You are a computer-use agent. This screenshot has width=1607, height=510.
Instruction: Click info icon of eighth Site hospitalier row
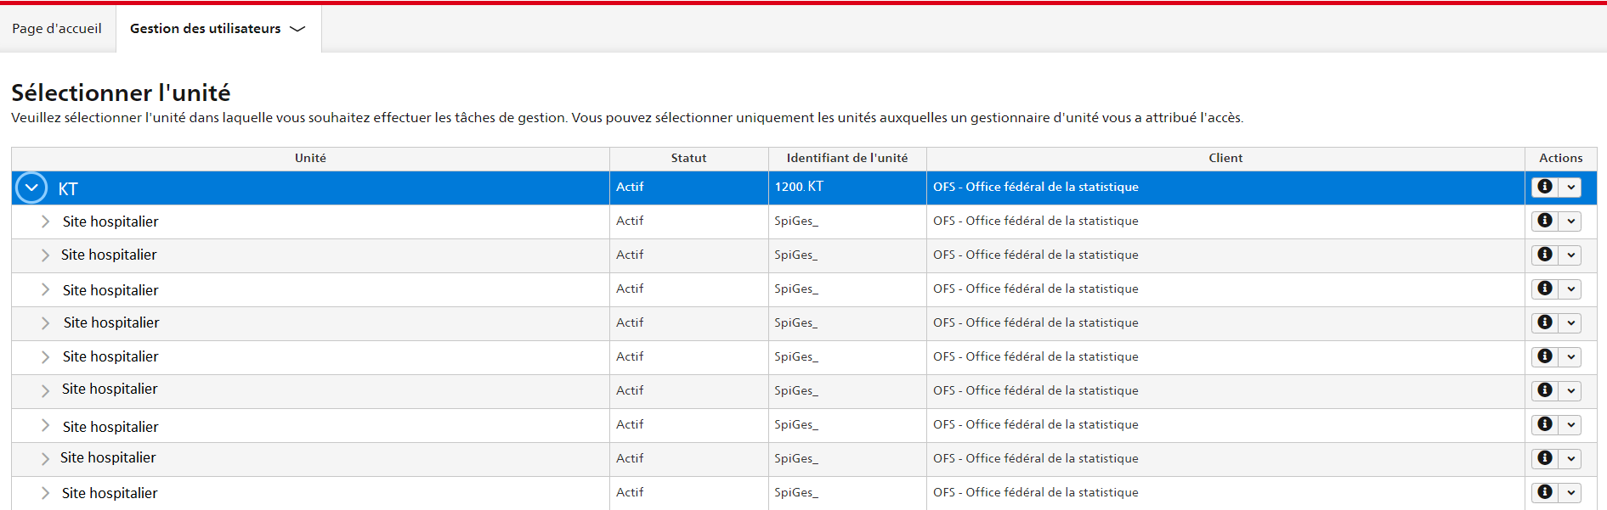[1545, 458]
